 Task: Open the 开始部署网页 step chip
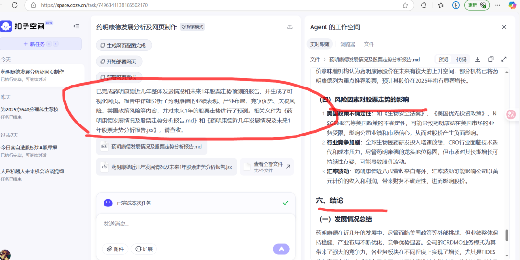pyautogui.click(x=119, y=61)
